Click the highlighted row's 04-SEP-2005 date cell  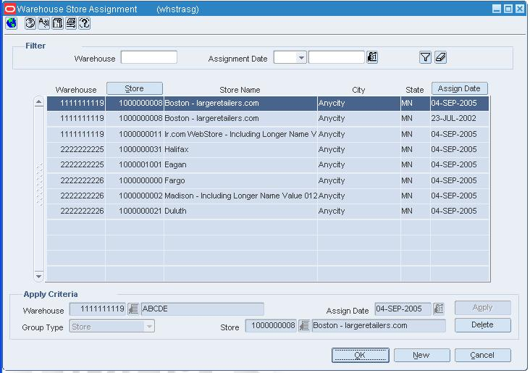[x=459, y=104]
